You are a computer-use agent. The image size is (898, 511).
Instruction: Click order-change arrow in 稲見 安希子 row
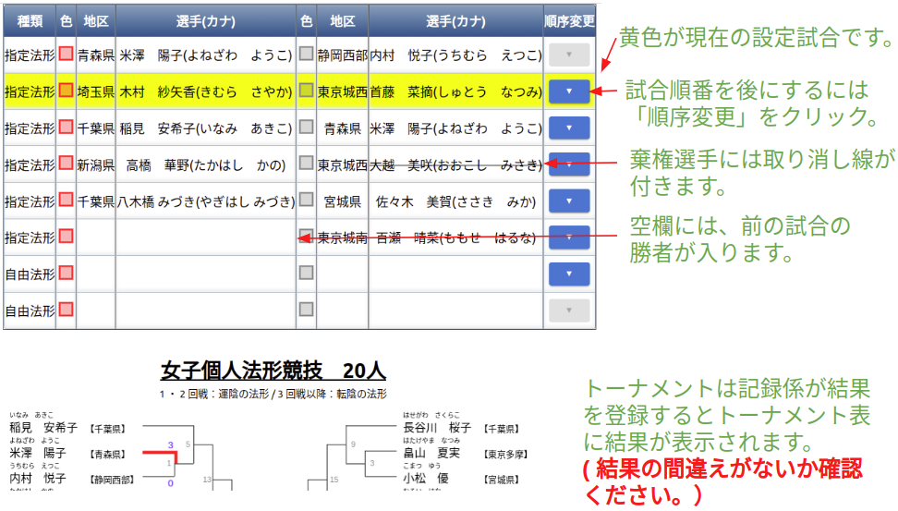(568, 128)
